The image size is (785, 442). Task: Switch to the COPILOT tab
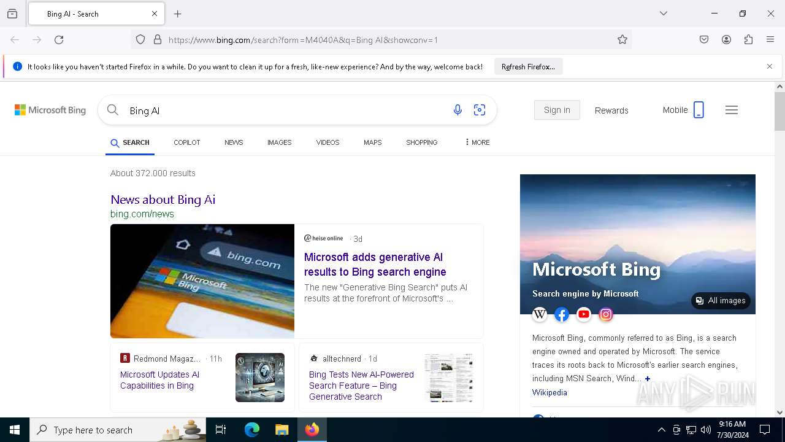click(x=187, y=142)
